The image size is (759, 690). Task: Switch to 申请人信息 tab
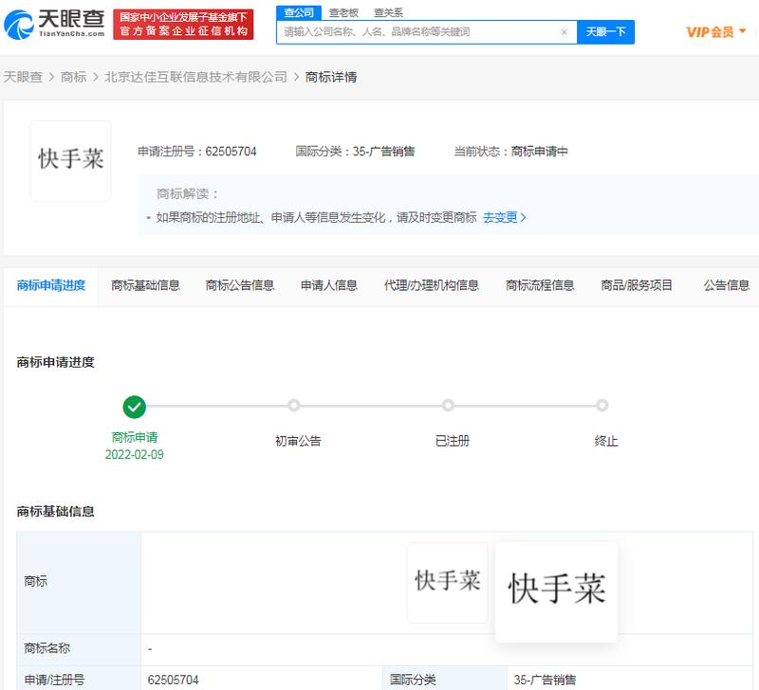coord(328,286)
